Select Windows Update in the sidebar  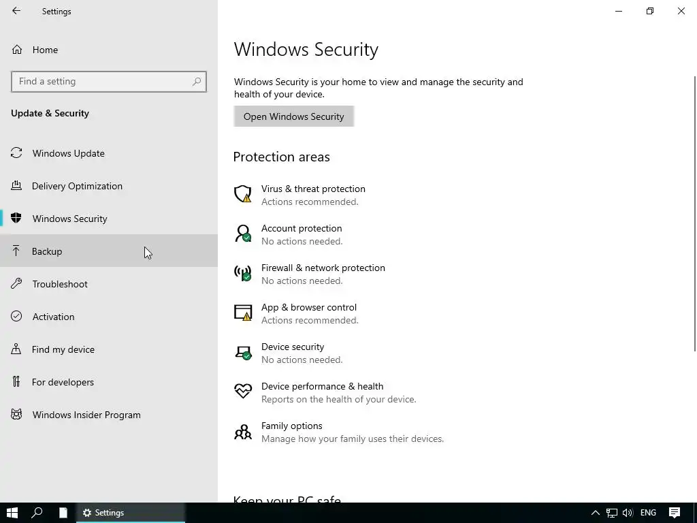click(109, 153)
